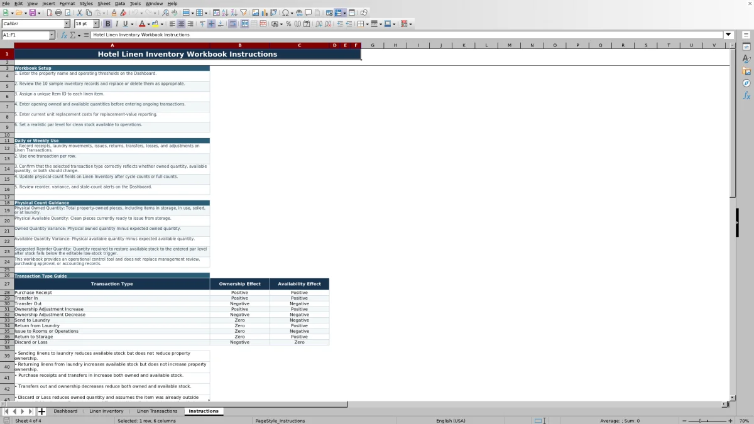The image size is (754, 424).
Task: Open sidebar Navigator compass icon
Action: coord(746,83)
